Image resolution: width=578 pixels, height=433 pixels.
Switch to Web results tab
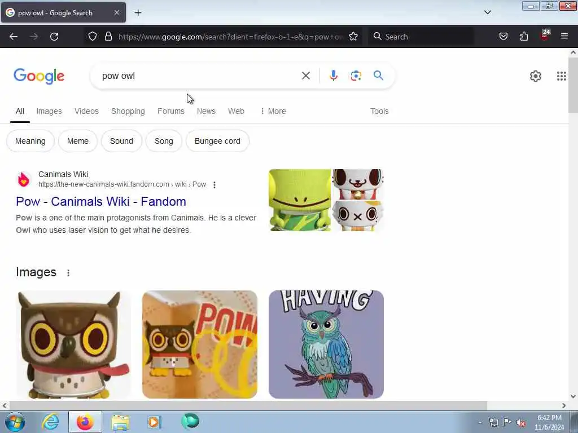pos(236,111)
